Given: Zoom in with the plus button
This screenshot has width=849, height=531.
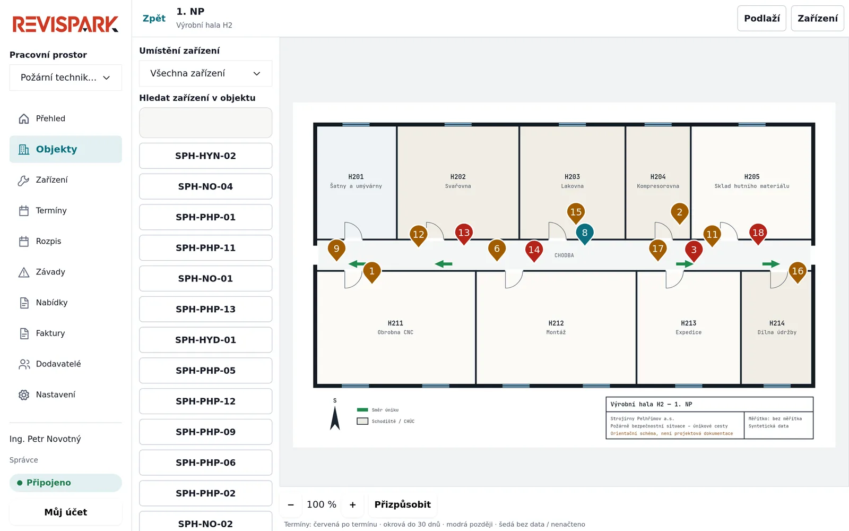Looking at the screenshot, I should (x=353, y=505).
